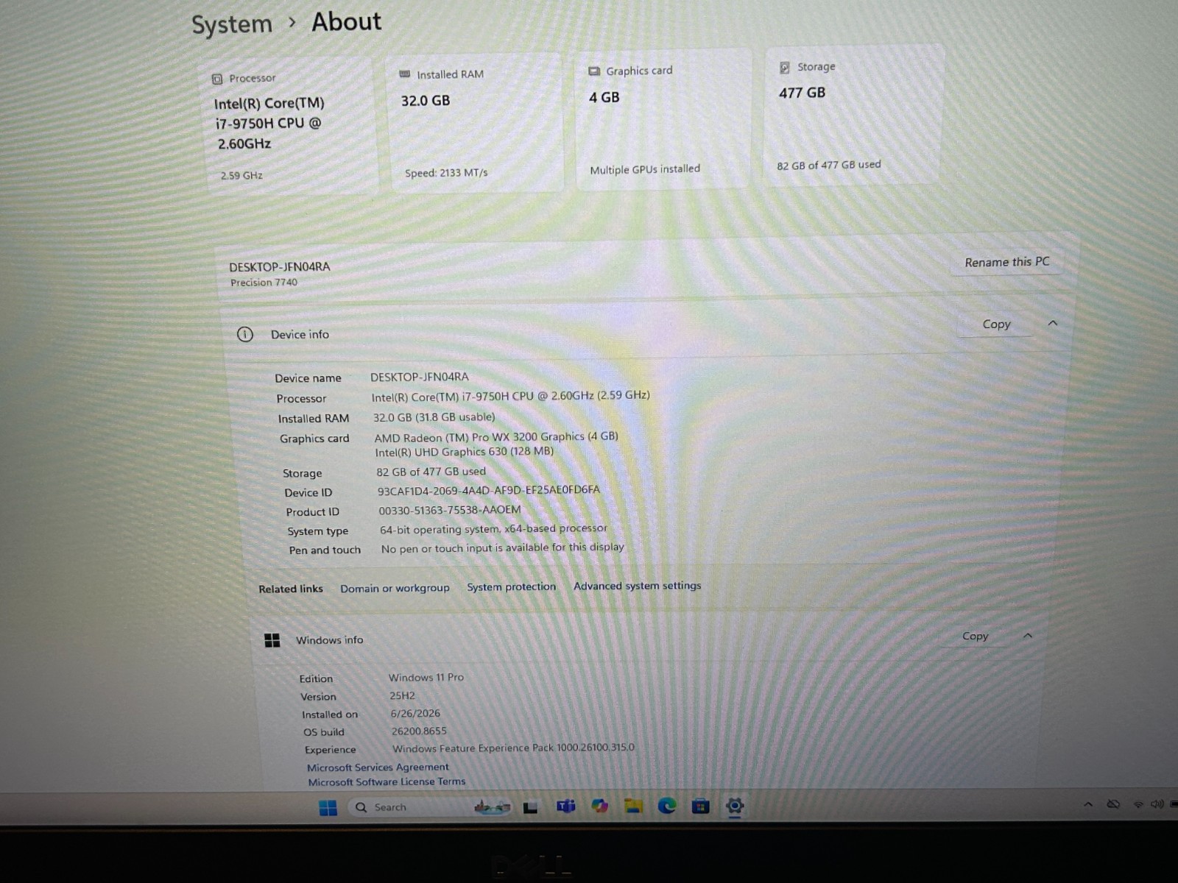Click 64-bit operating system type value
Viewport: 1178px width, 883px height.
pos(494,529)
